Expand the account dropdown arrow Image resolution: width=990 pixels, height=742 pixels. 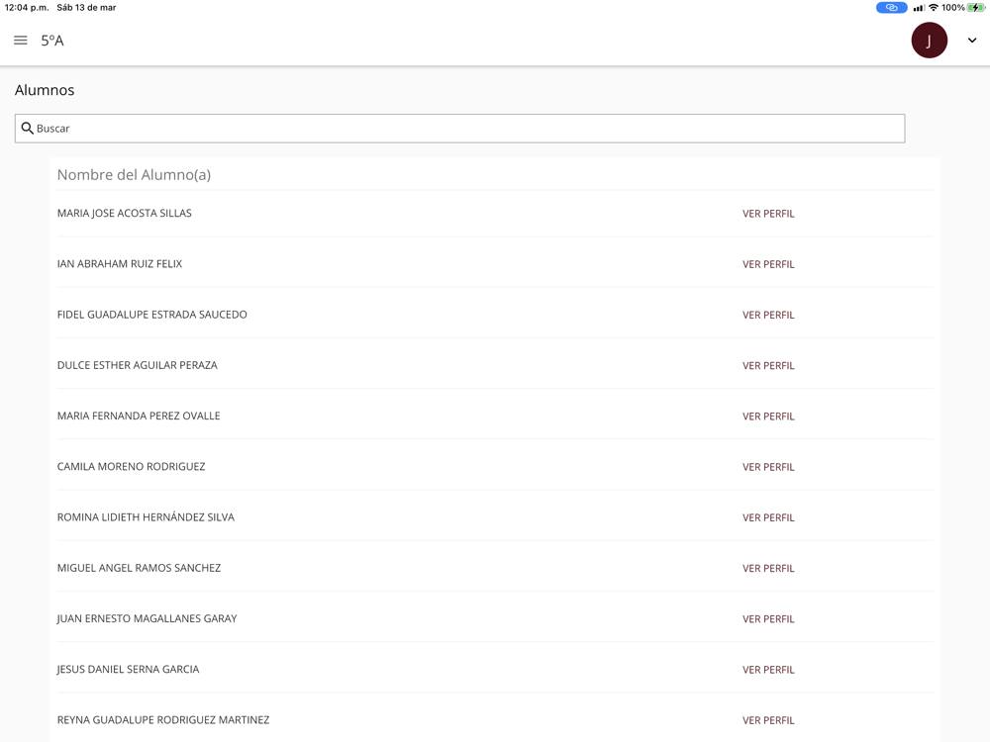(x=972, y=41)
